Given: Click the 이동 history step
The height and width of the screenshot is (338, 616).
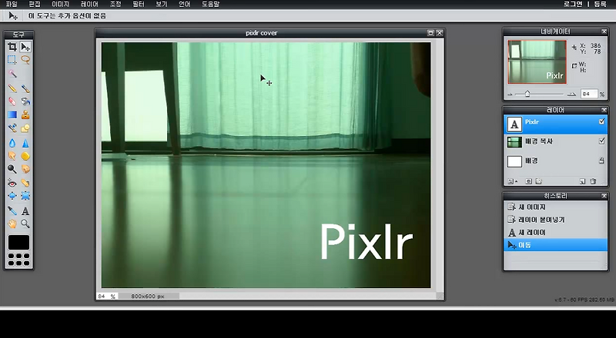Looking at the screenshot, I should 555,245.
